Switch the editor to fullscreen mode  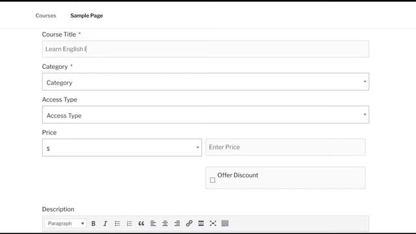213,224
